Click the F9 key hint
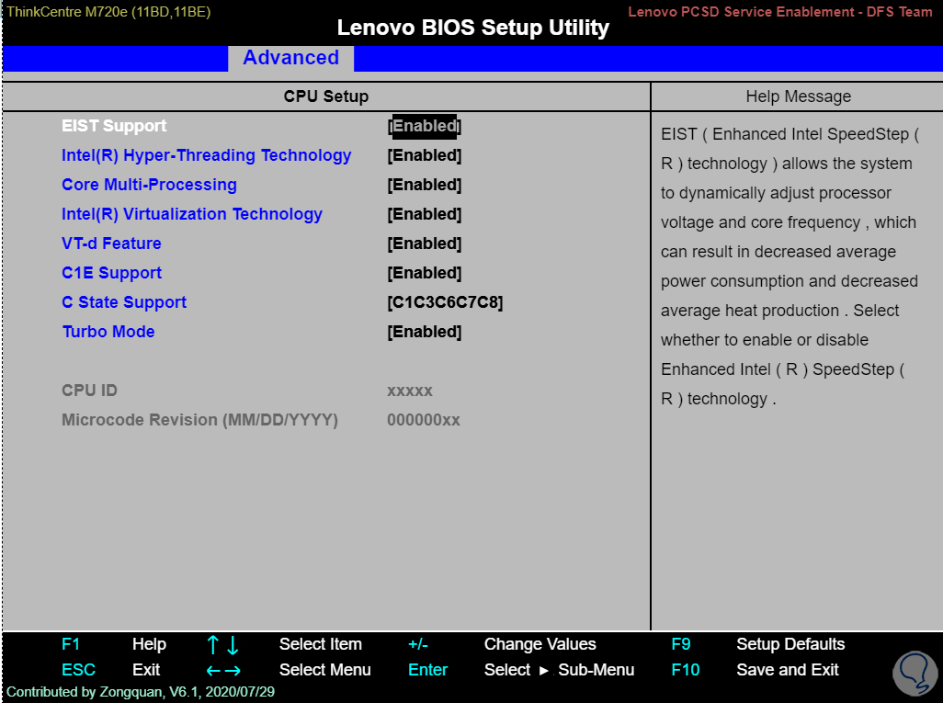 coord(681,644)
